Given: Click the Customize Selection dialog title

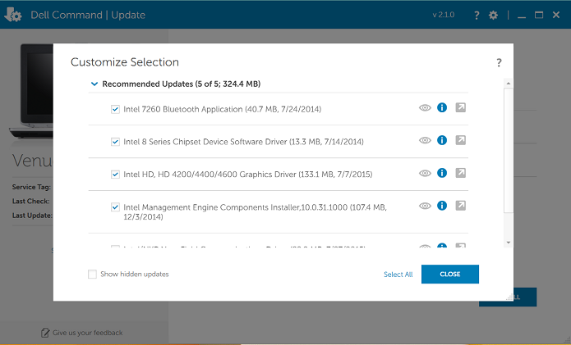Looking at the screenshot, I should click(x=125, y=62).
